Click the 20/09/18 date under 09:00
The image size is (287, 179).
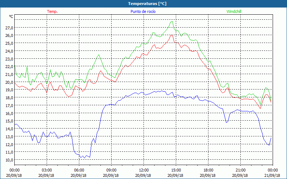coord(111,175)
